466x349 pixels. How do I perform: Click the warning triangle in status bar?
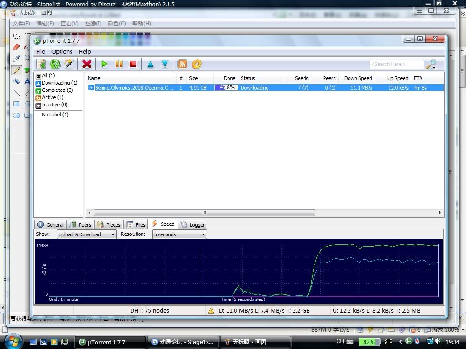(211, 311)
